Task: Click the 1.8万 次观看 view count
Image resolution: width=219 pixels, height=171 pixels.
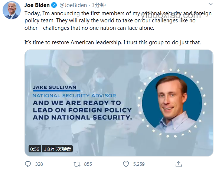Action: click(x=57, y=149)
